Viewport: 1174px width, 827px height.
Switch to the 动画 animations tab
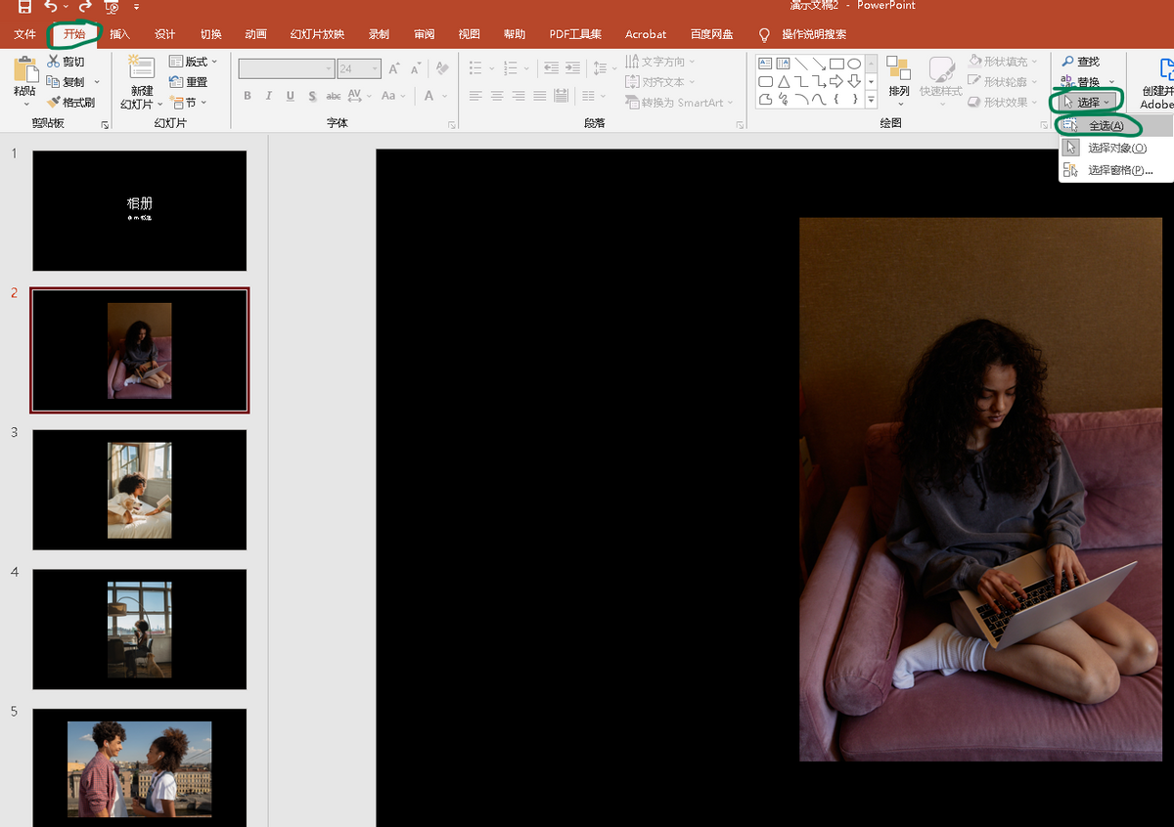(x=255, y=34)
